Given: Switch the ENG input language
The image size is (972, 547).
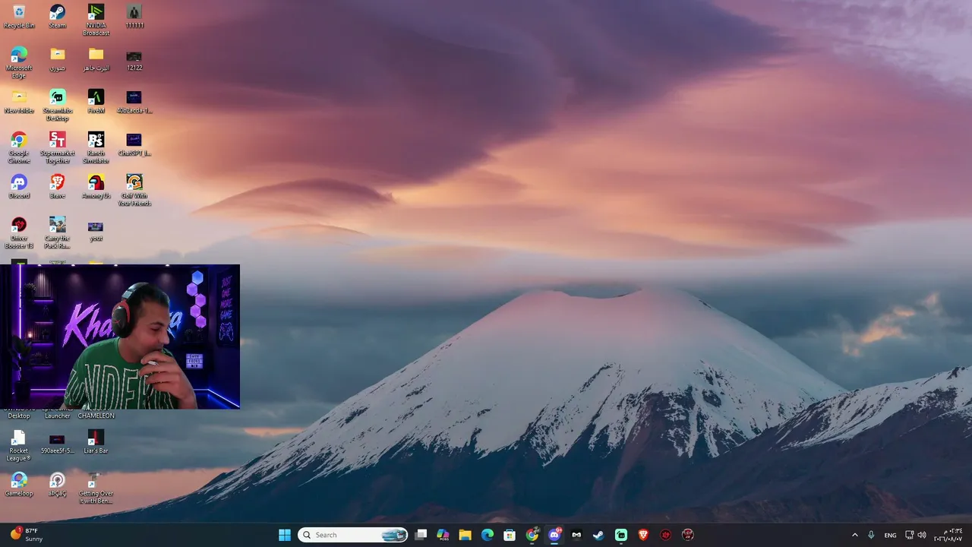Looking at the screenshot, I should coord(890,535).
